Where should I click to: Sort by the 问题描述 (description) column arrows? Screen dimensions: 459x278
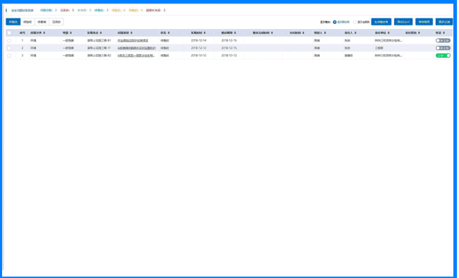[131, 32]
